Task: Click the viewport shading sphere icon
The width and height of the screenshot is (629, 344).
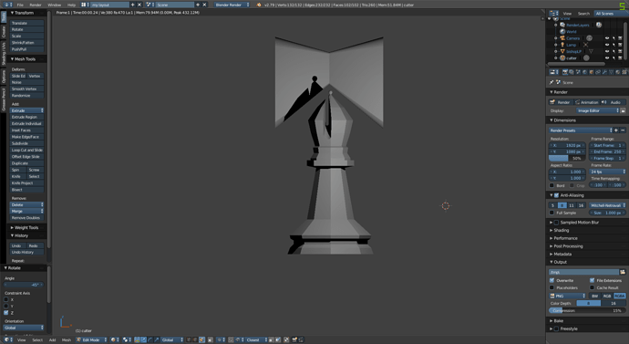Action: (x=114, y=339)
